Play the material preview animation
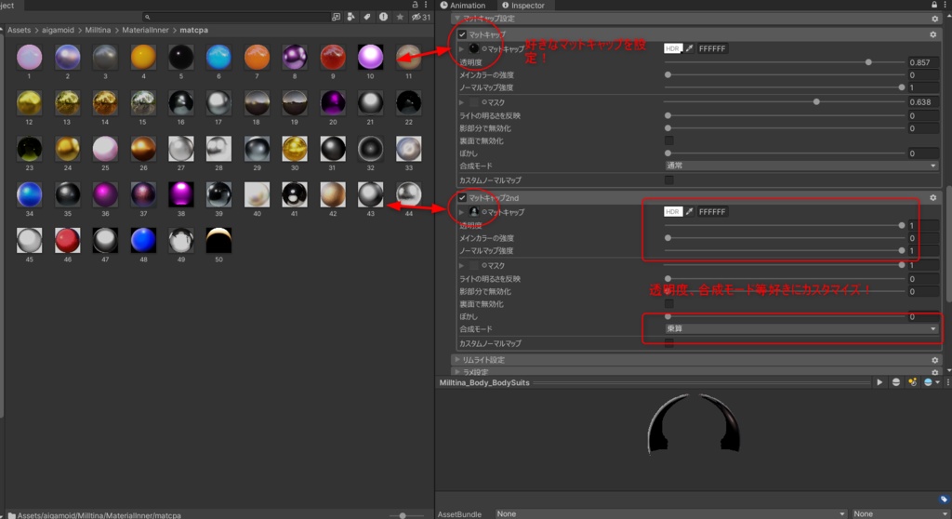The width and height of the screenshot is (952, 519). [x=879, y=382]
